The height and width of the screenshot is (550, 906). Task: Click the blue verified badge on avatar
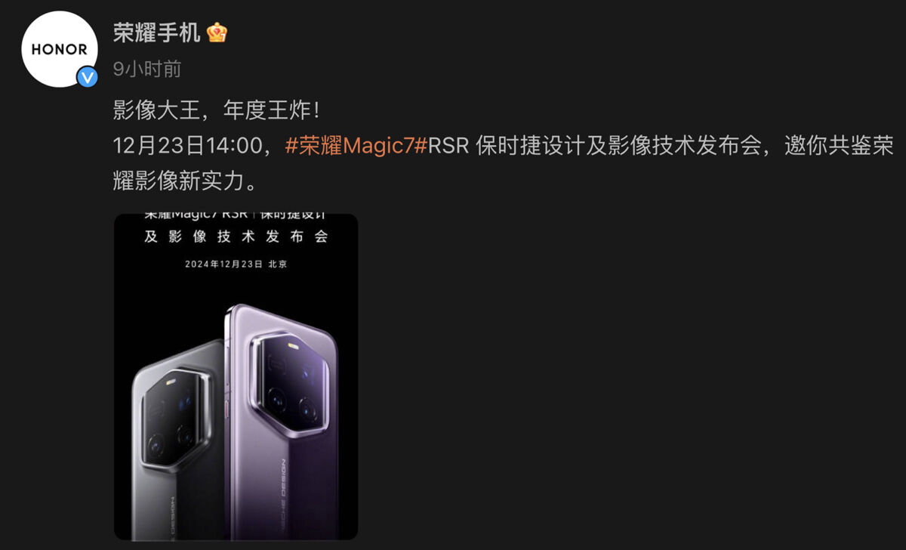click(88, 76)
